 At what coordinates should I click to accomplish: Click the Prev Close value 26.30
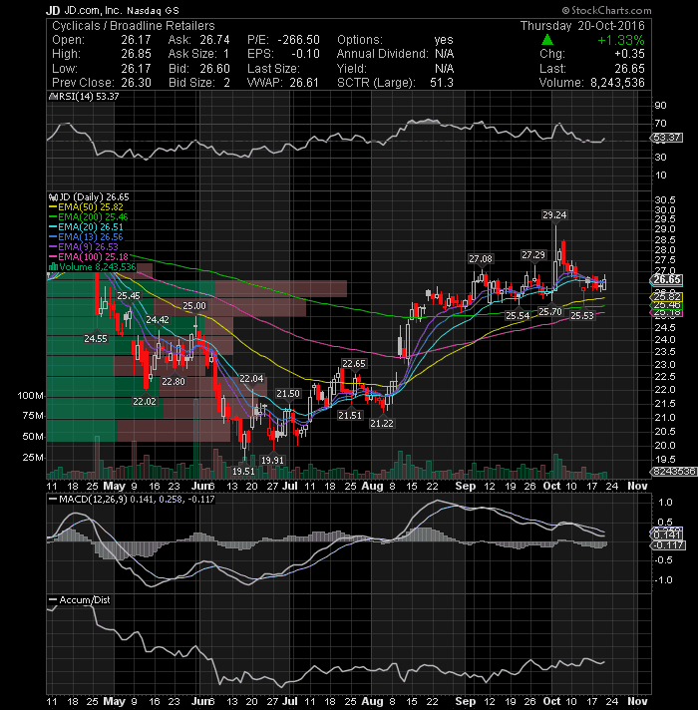tap(136, 83)
